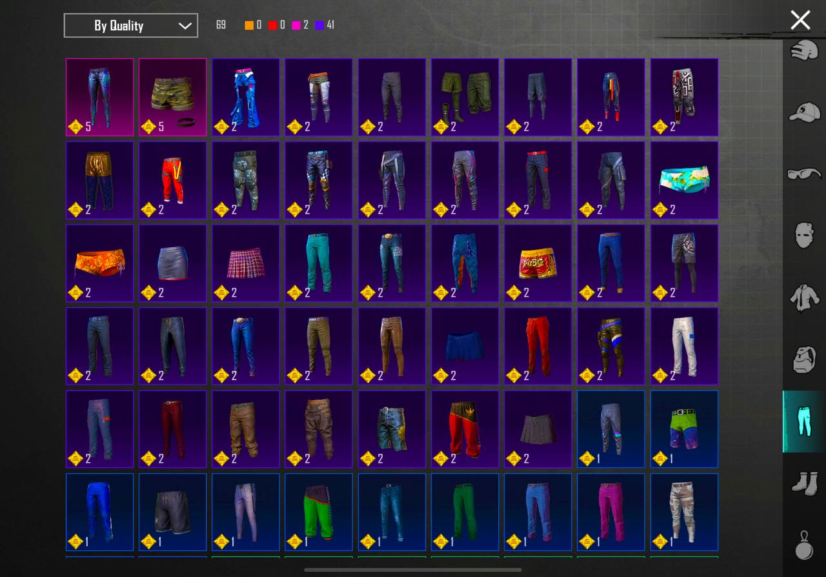The image size is (826, 577).
Task: Select the black-and-white patterned pants with red
Action: point(684,97)
